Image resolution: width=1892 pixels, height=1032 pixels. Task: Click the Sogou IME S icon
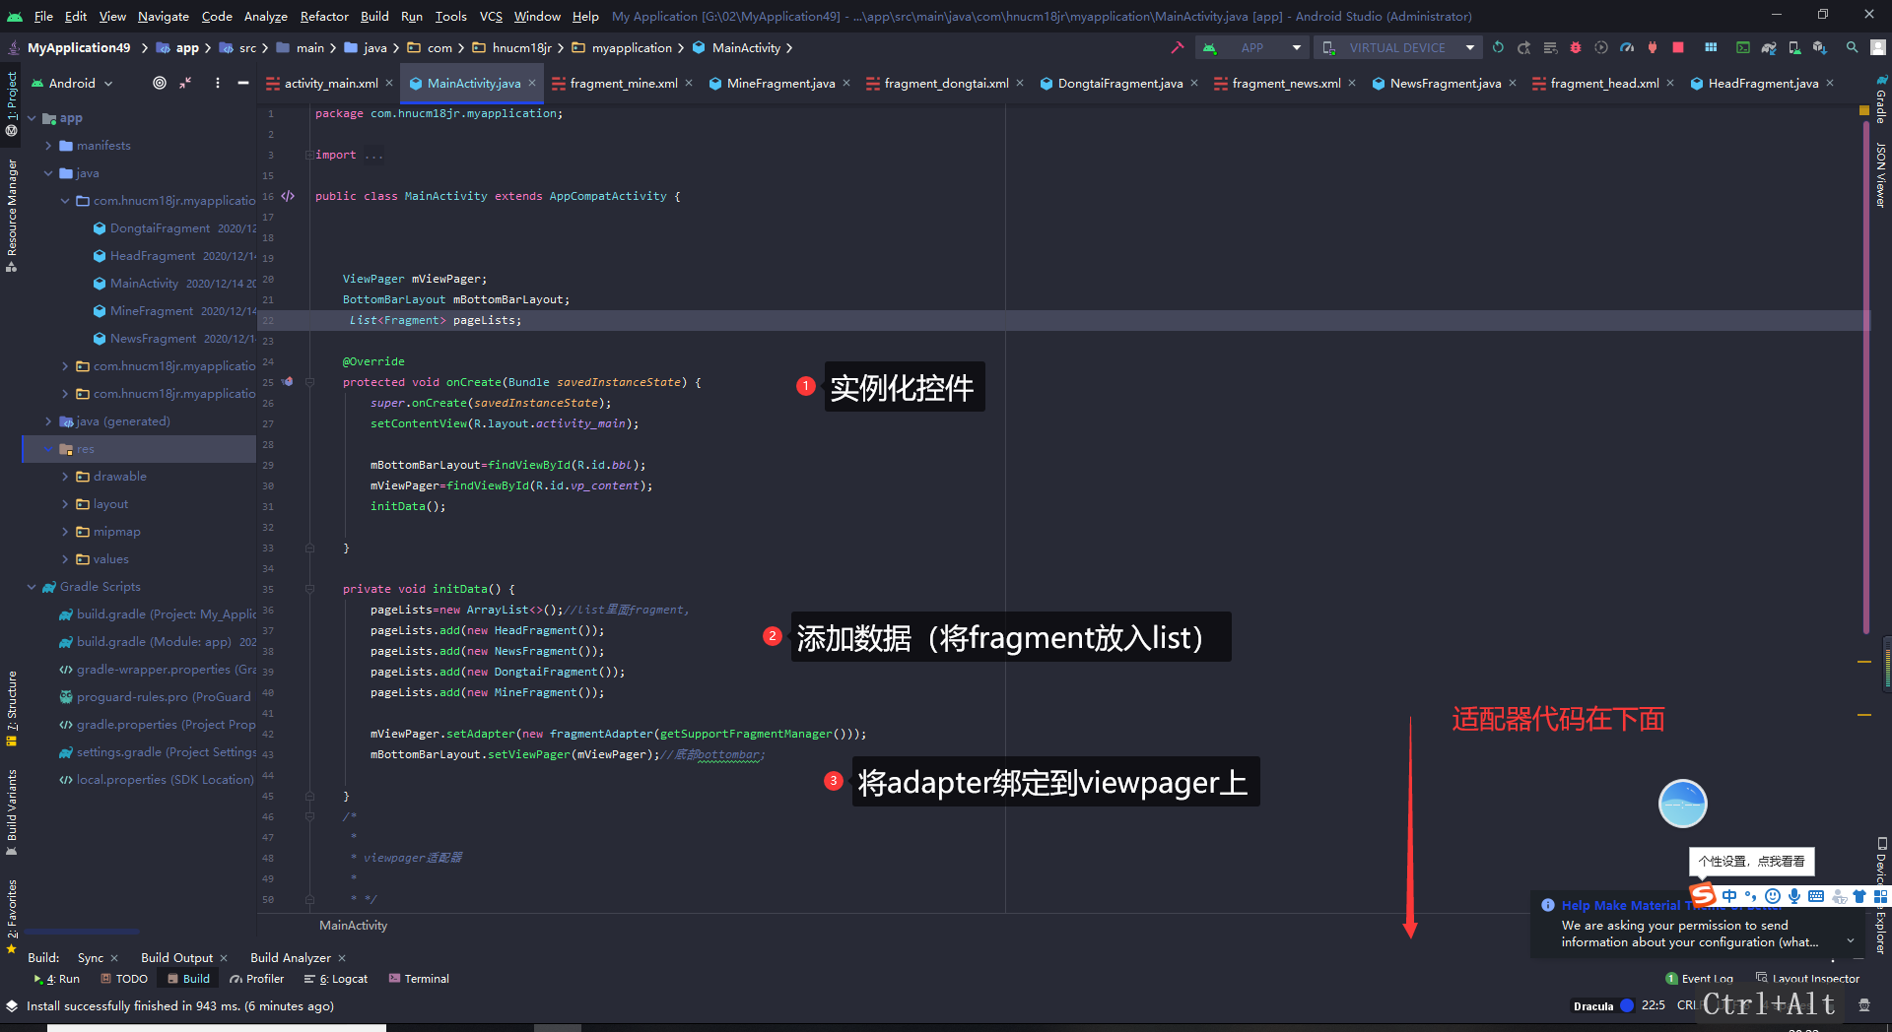1704,895
